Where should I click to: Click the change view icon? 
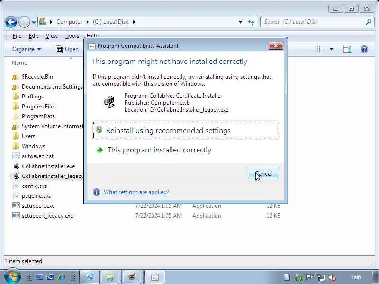321,49
